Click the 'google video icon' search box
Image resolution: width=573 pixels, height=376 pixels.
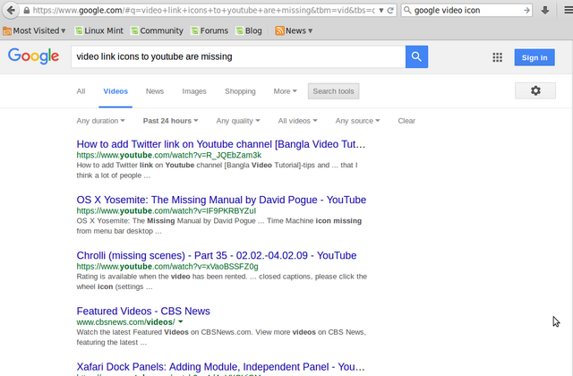(467, 10)
